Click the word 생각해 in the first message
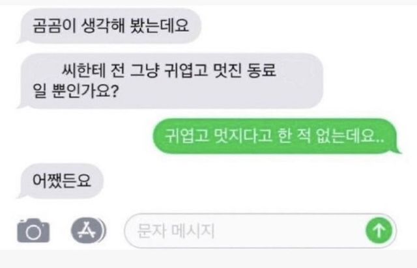417x268 pixels. click(x=103, y=26)
